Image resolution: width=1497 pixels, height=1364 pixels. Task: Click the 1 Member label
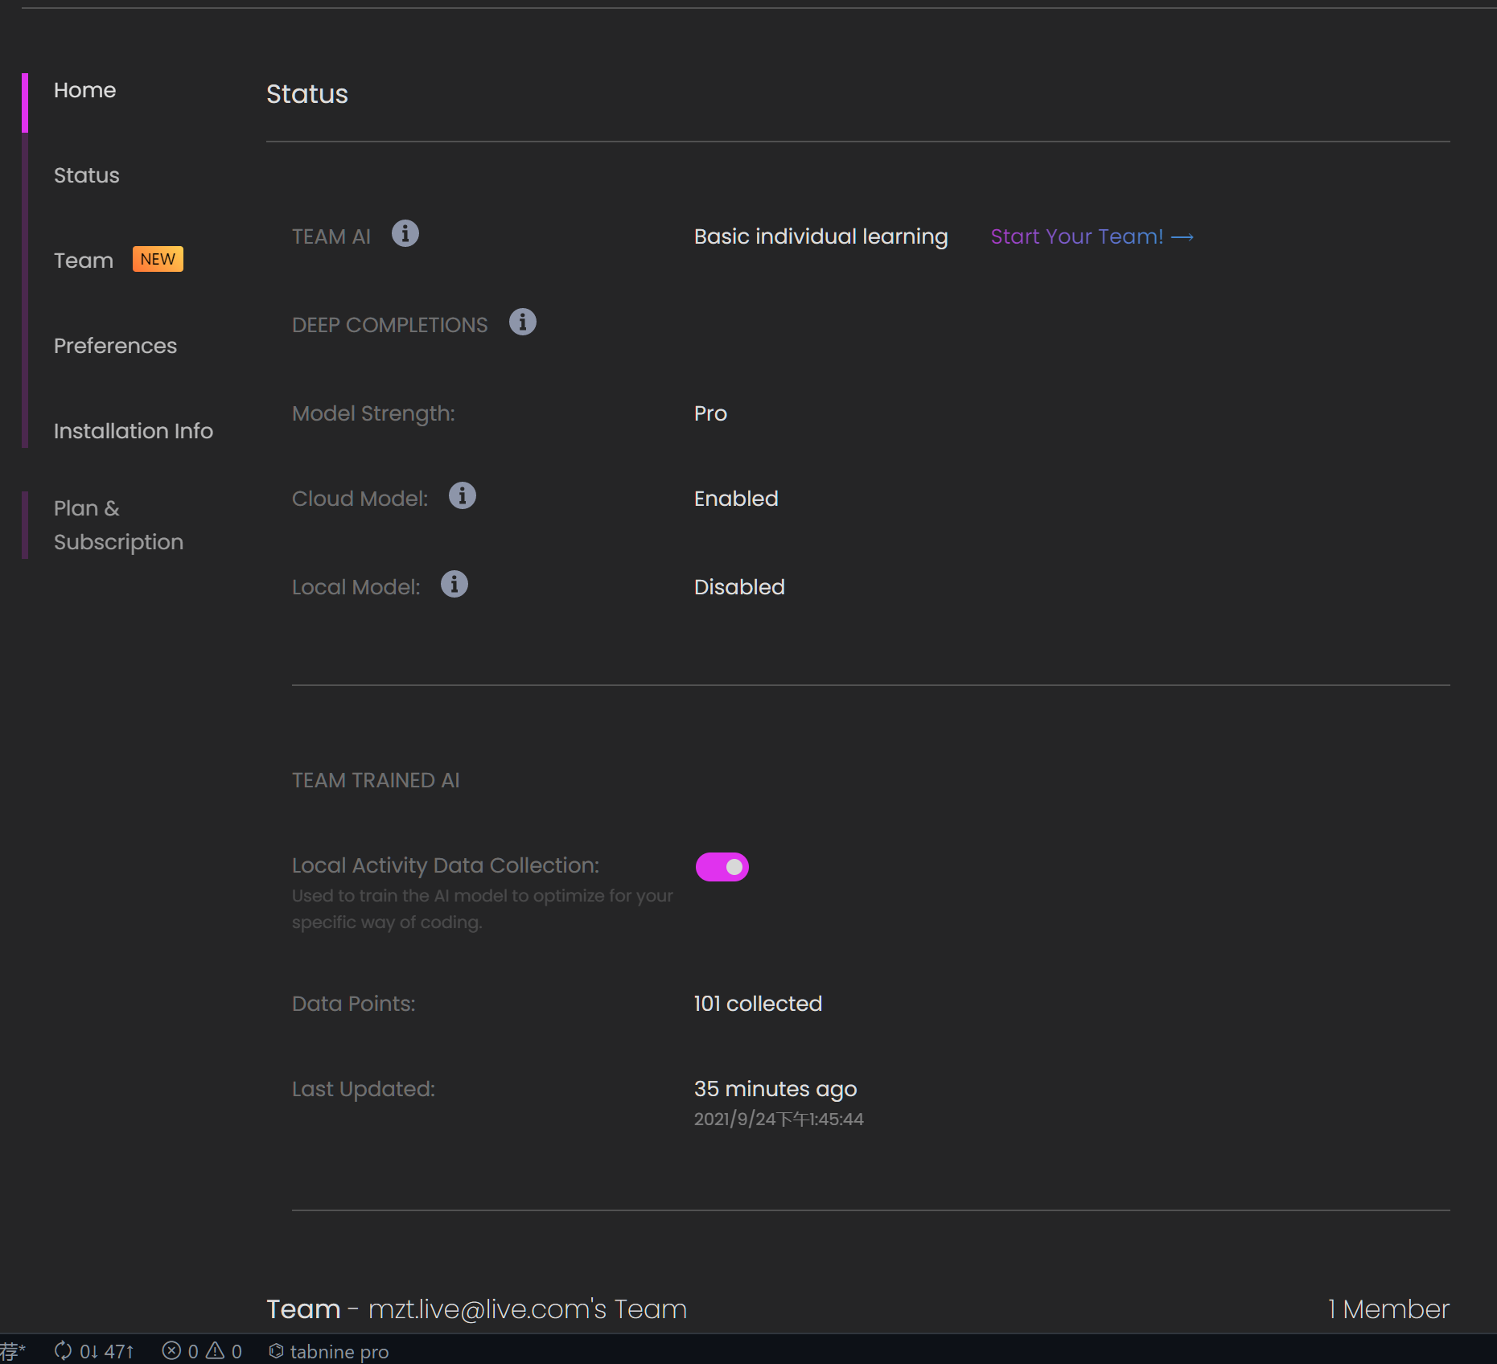tap(1388, 1309)
